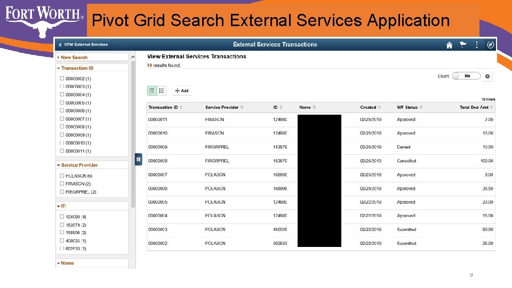Click the Cancelled workflow status cell
The height and width of the screenshot is (288, 512).
[x=406, y=161]
